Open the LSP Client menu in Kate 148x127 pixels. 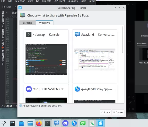tap(59, 1)
